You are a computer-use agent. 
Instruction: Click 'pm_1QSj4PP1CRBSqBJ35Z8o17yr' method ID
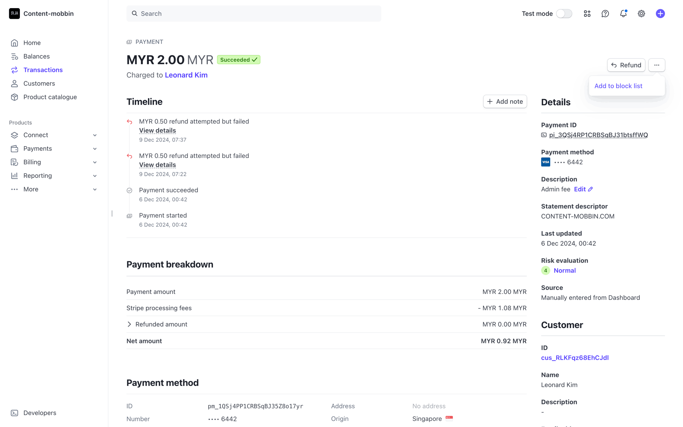(255, 406)
